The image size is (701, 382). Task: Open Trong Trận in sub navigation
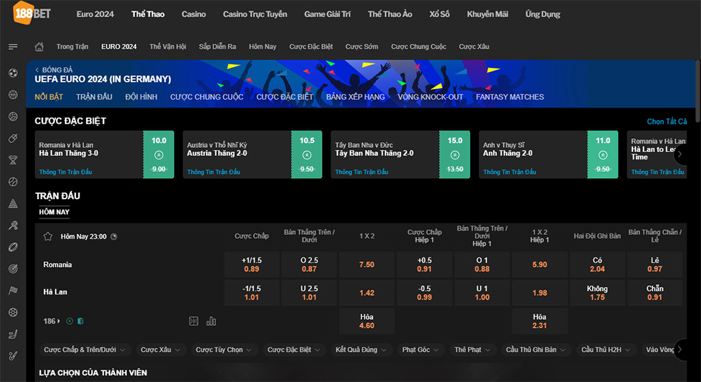[72, 47]
